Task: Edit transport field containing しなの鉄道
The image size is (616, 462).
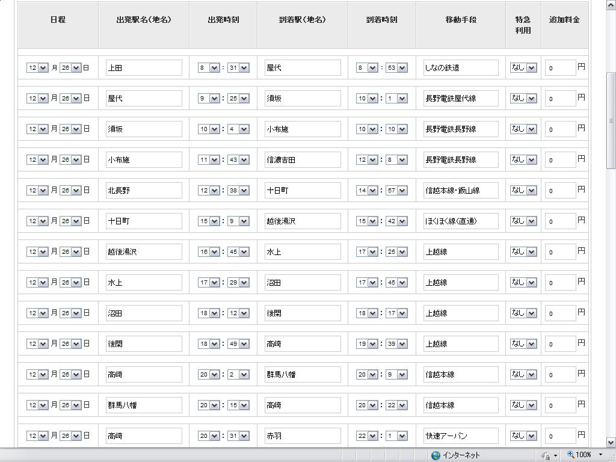Action: pos(461,67)
